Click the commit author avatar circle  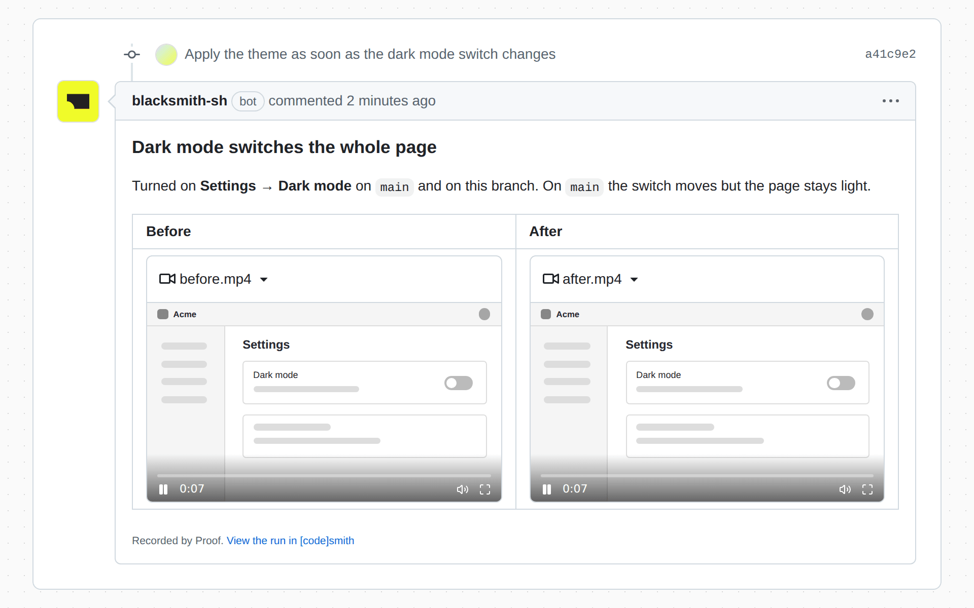coord(166,54)
